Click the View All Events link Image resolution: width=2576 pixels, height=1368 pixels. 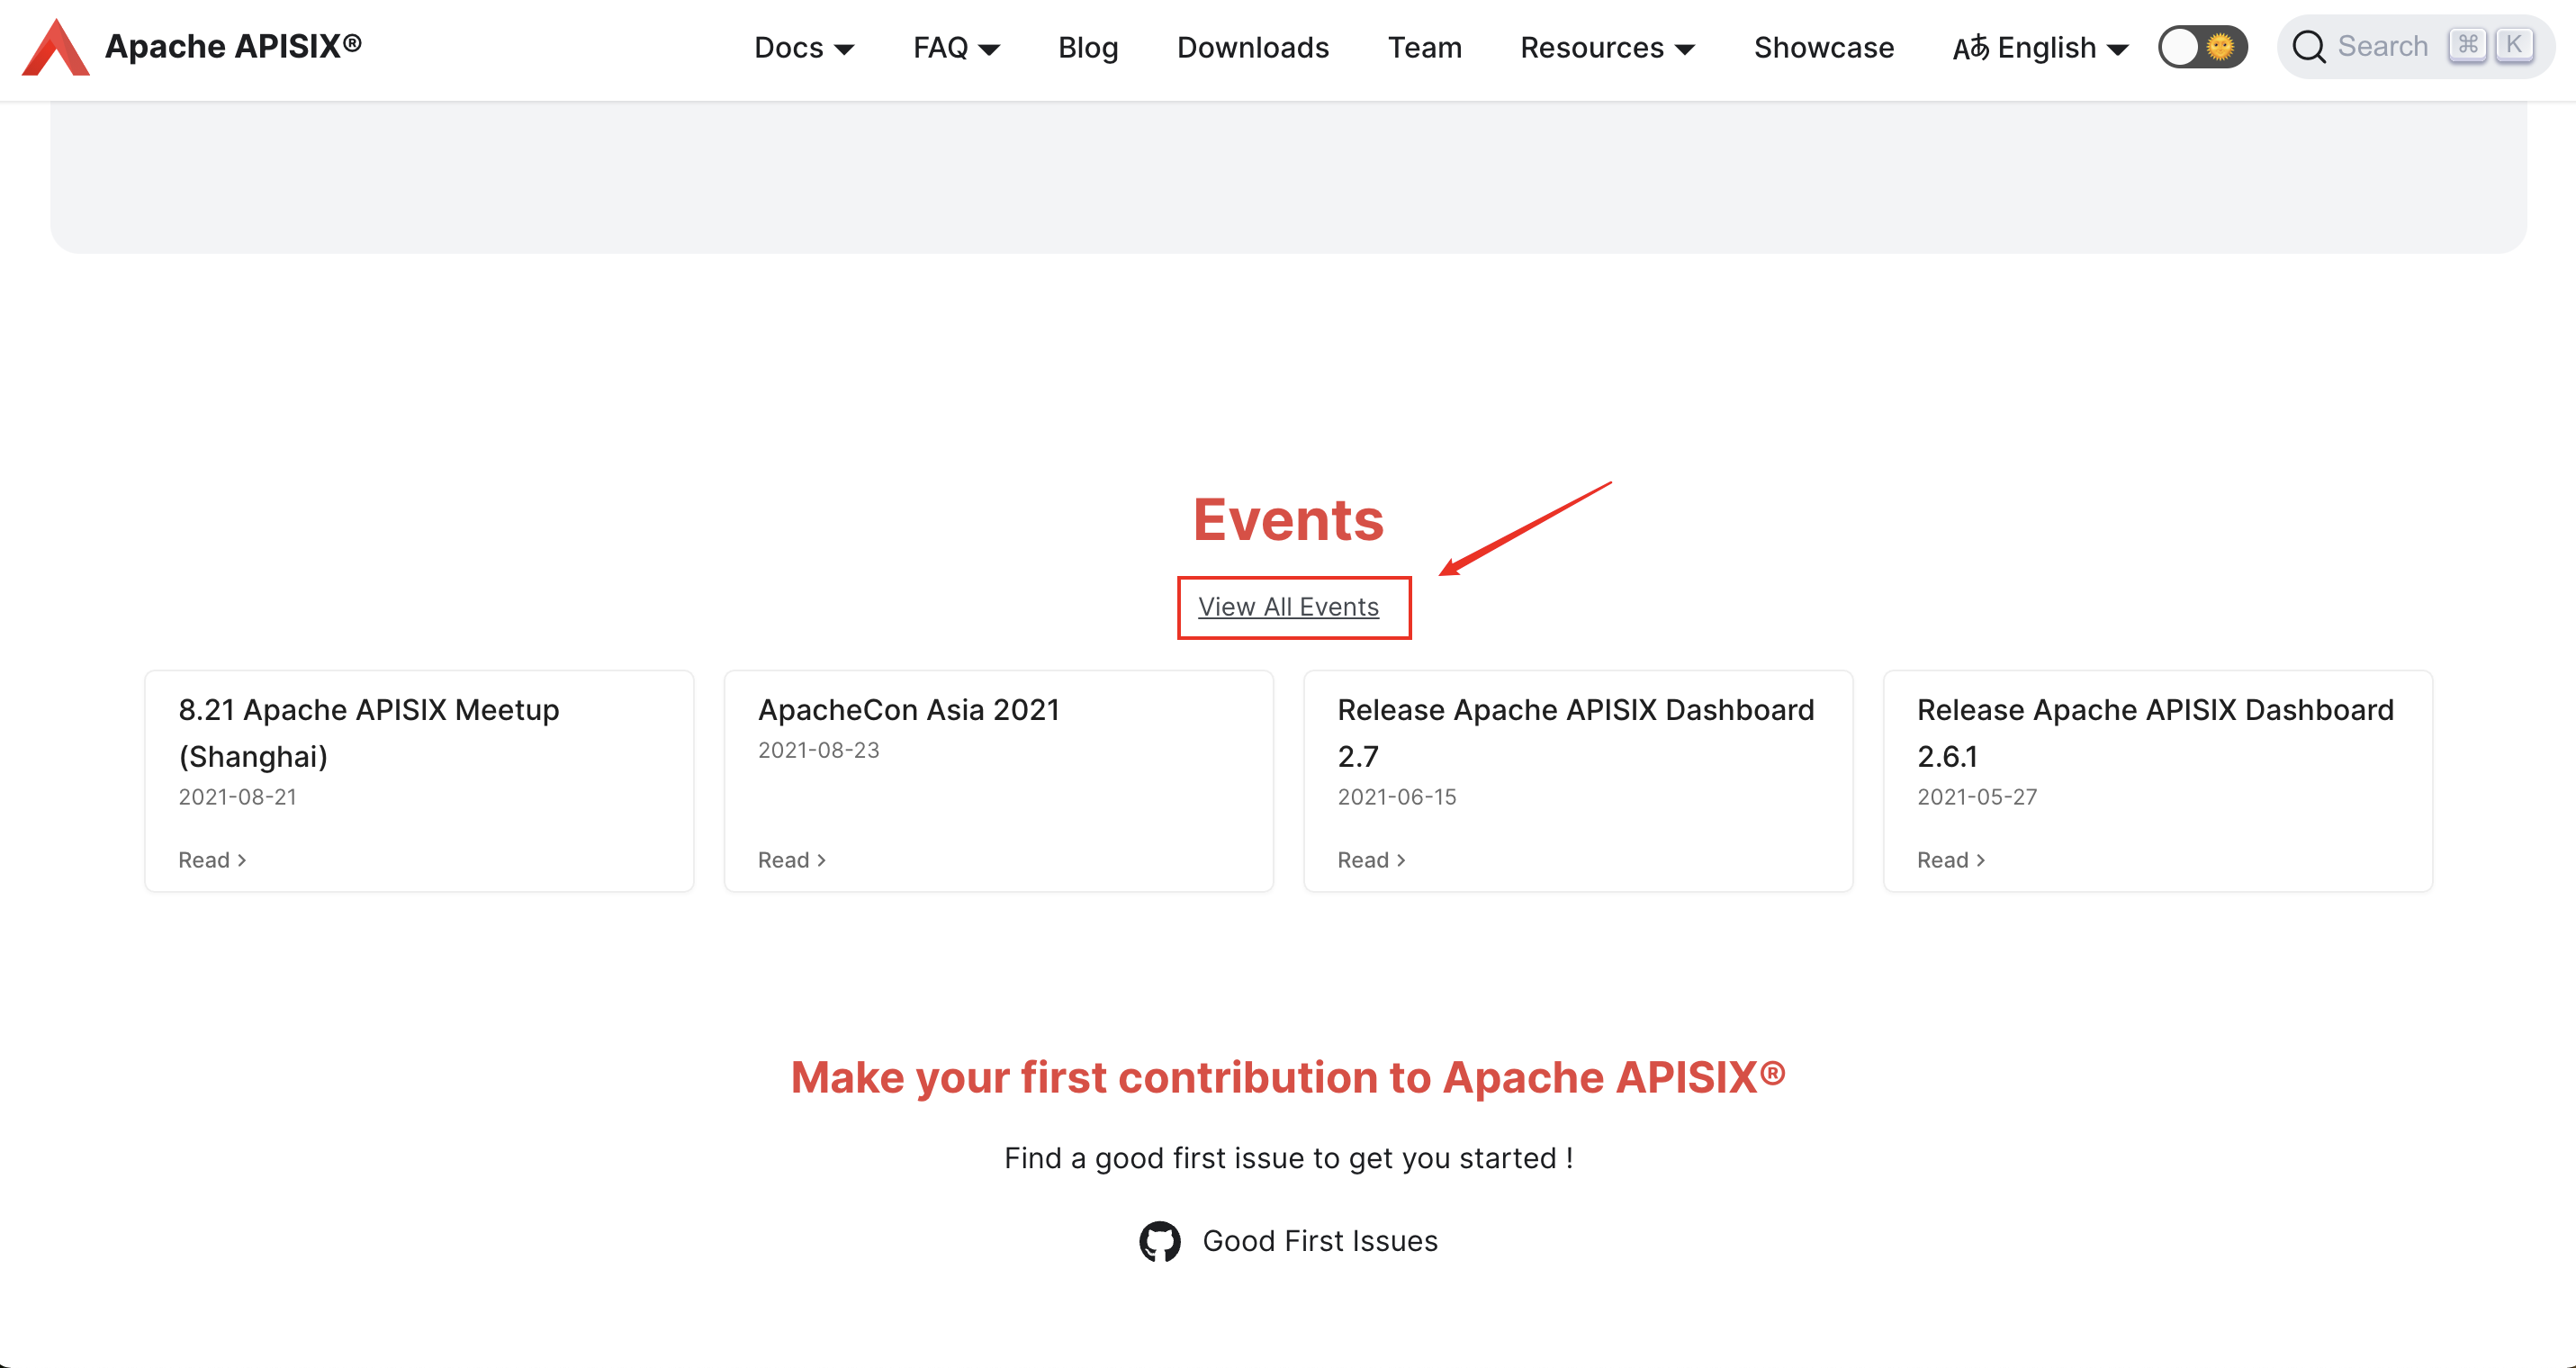point(1288,607)
